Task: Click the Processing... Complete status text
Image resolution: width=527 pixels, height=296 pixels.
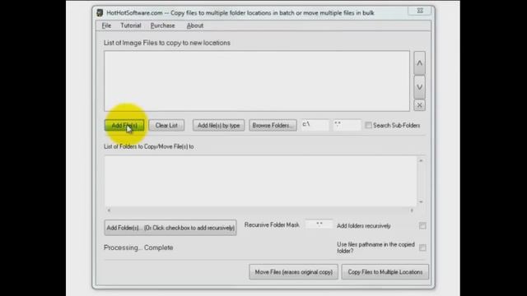Action: point(138,247)
